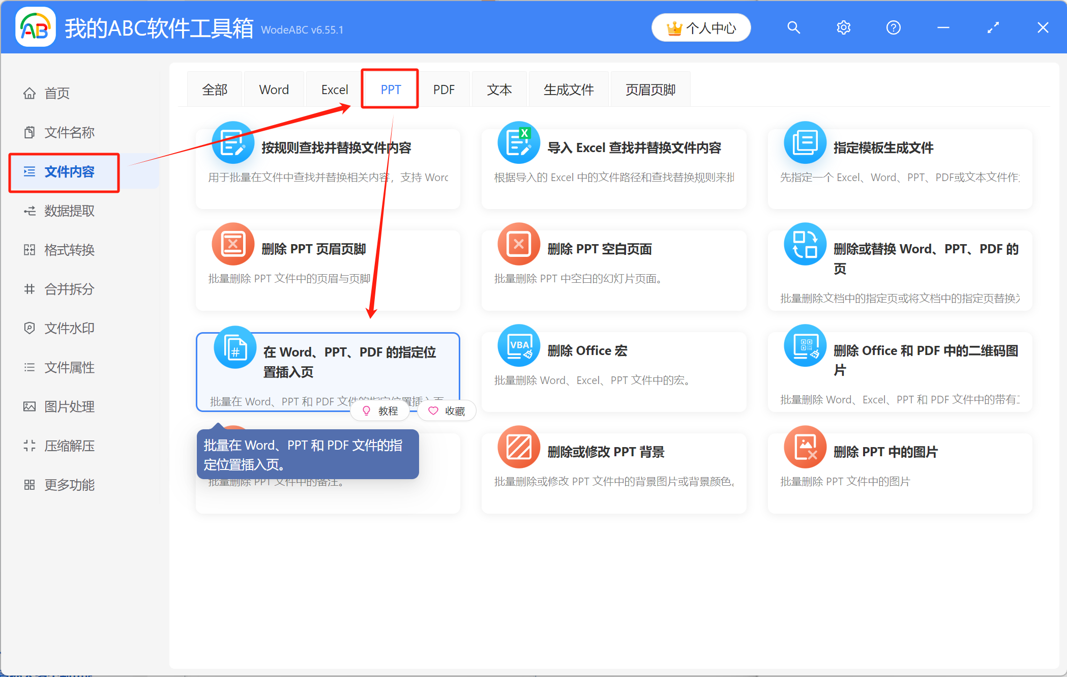Open the 删除或修改 PPT 背景 tool icon
The height and width of the screenshot is (677, 1067).
[x=518, y=447]
